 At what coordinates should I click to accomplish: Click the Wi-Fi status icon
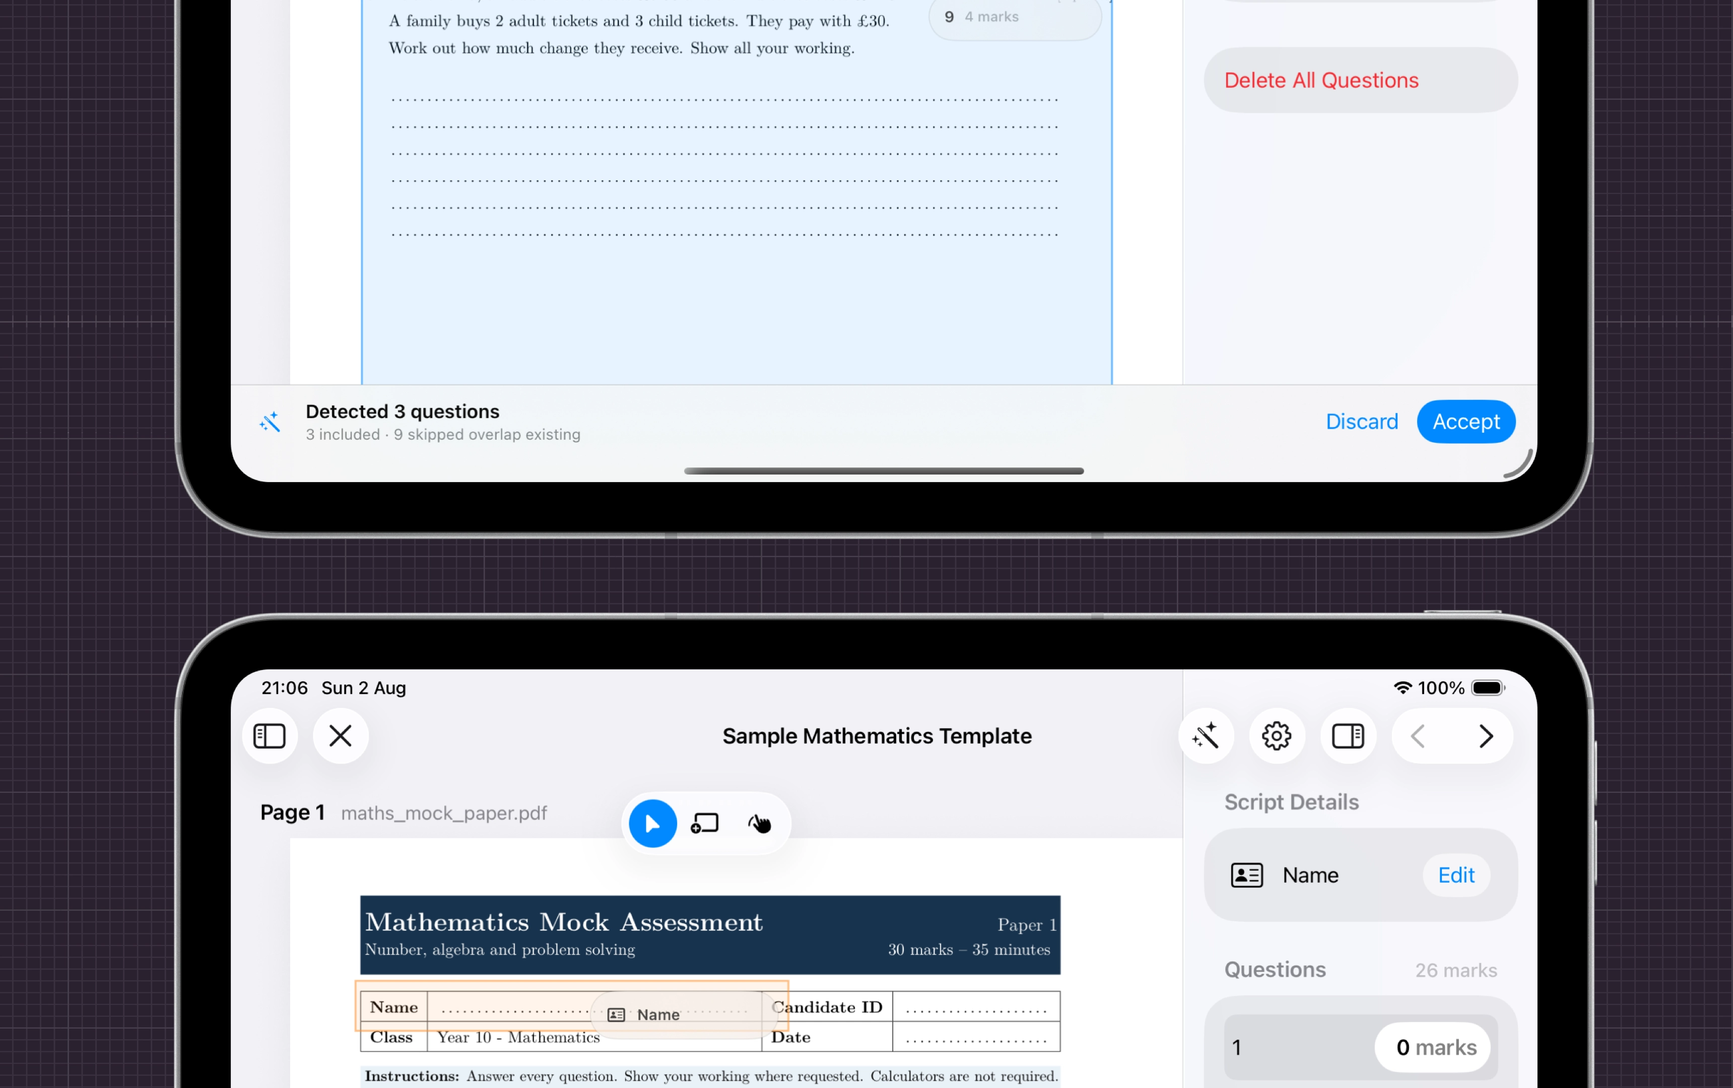(x=1402, y=688)
